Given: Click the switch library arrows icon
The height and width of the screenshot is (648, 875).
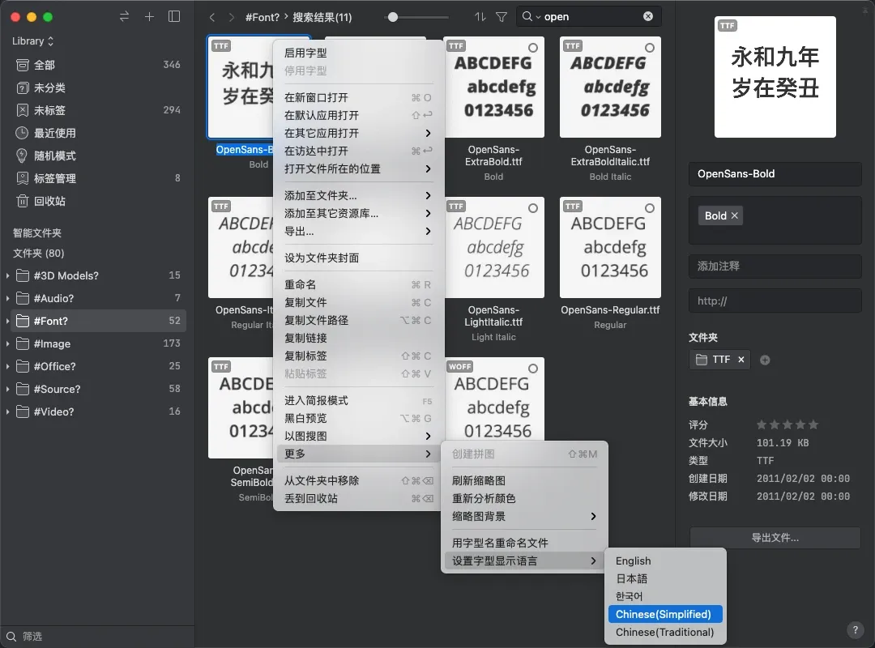Looking at the screenshot, I should pyautogui.click(x=124, y=17).
